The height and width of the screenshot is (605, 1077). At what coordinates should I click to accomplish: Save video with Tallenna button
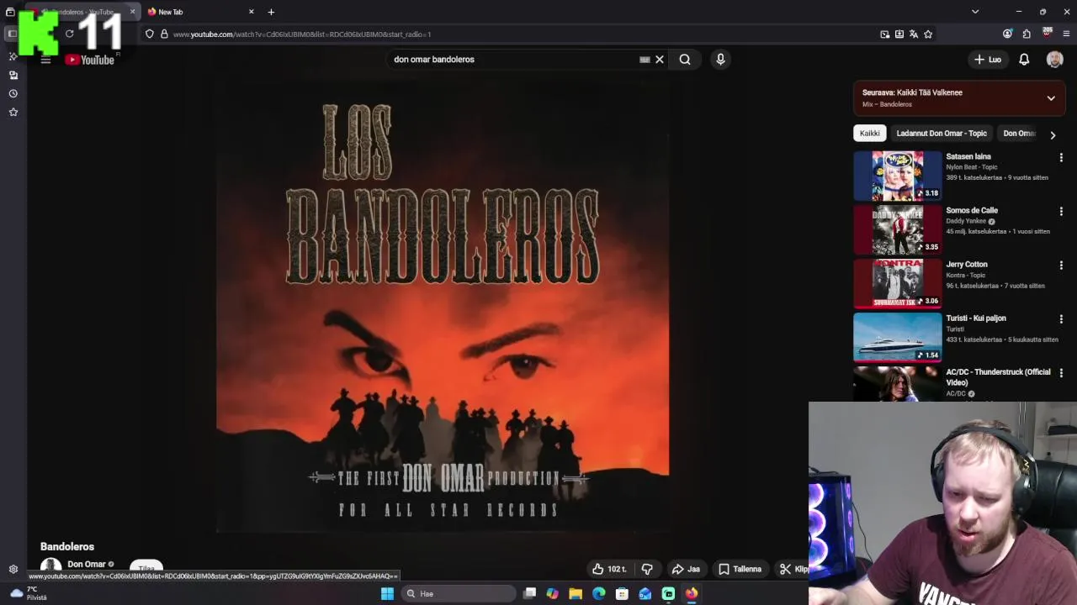point(740,569)
